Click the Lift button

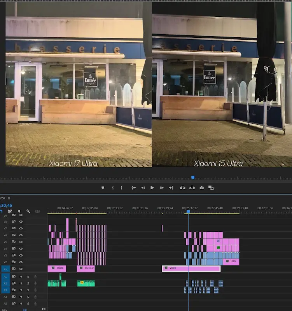coord(182,188)
